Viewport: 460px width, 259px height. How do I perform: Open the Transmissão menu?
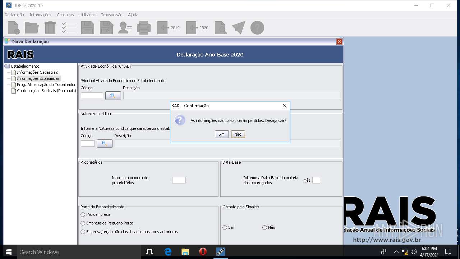112,15
